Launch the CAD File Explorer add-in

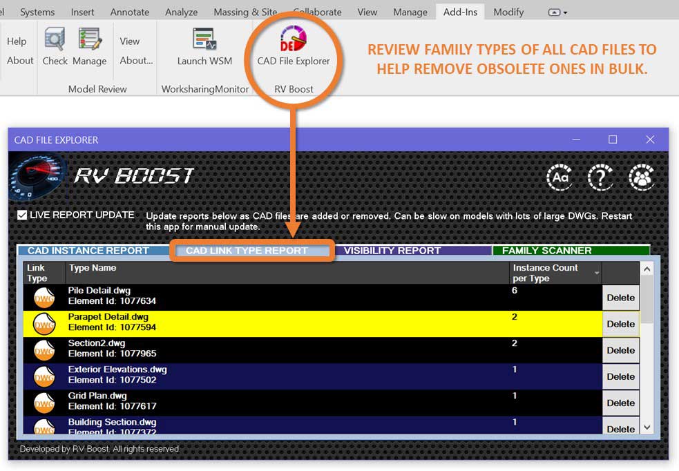point(294,46)
